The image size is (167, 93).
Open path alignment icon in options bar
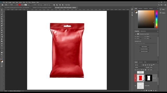pos(57,5)
